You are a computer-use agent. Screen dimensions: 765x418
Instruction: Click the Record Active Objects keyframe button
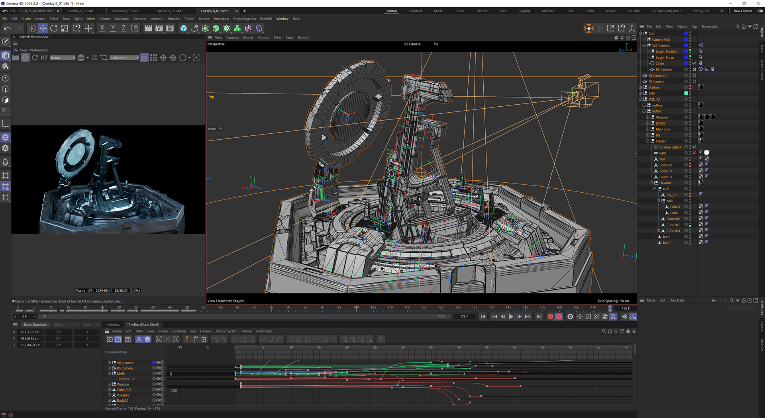(x=550, y=317)
